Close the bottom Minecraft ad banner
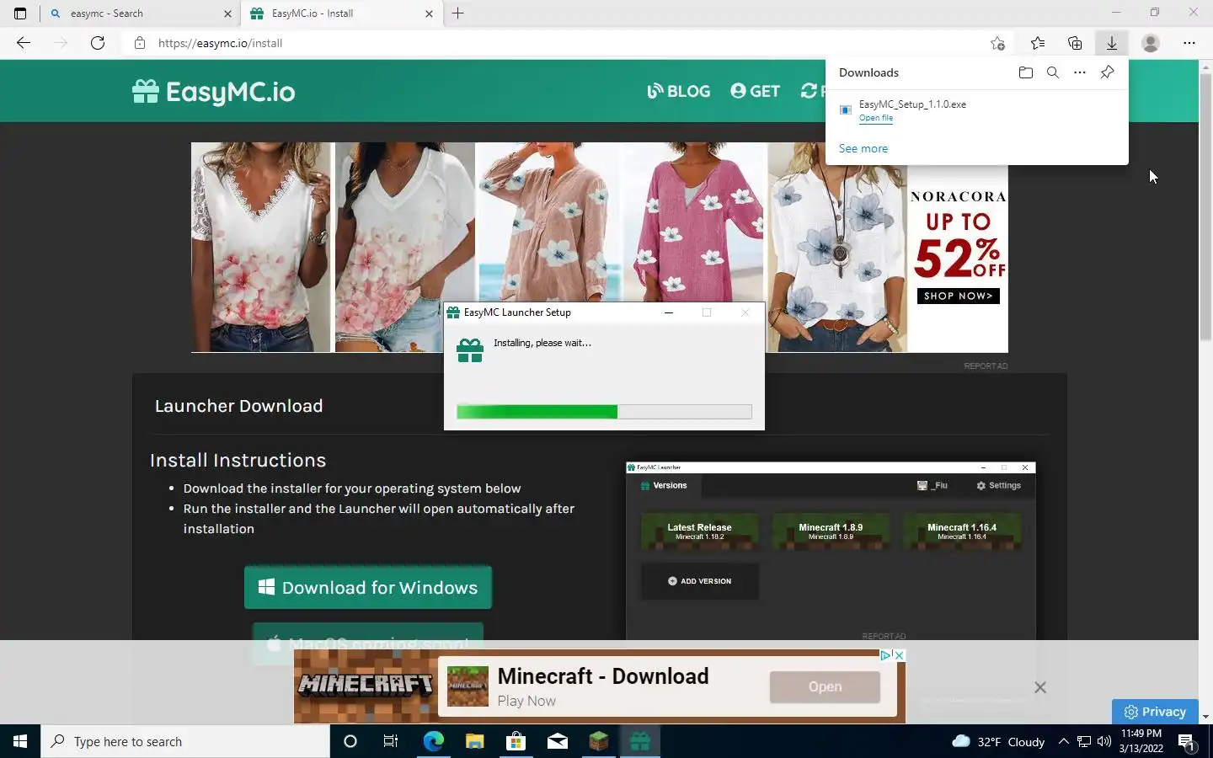 [x=1040, y=687]
